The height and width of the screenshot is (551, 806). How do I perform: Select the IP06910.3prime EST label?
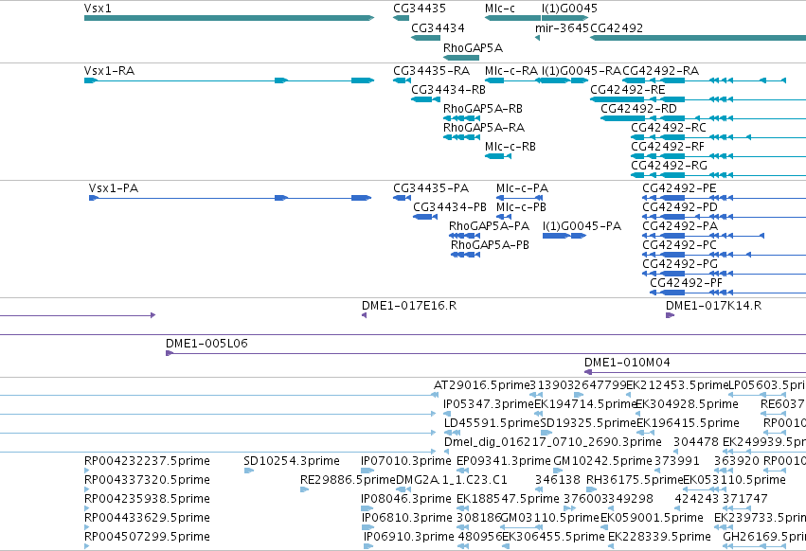click(x=409, y=537)
